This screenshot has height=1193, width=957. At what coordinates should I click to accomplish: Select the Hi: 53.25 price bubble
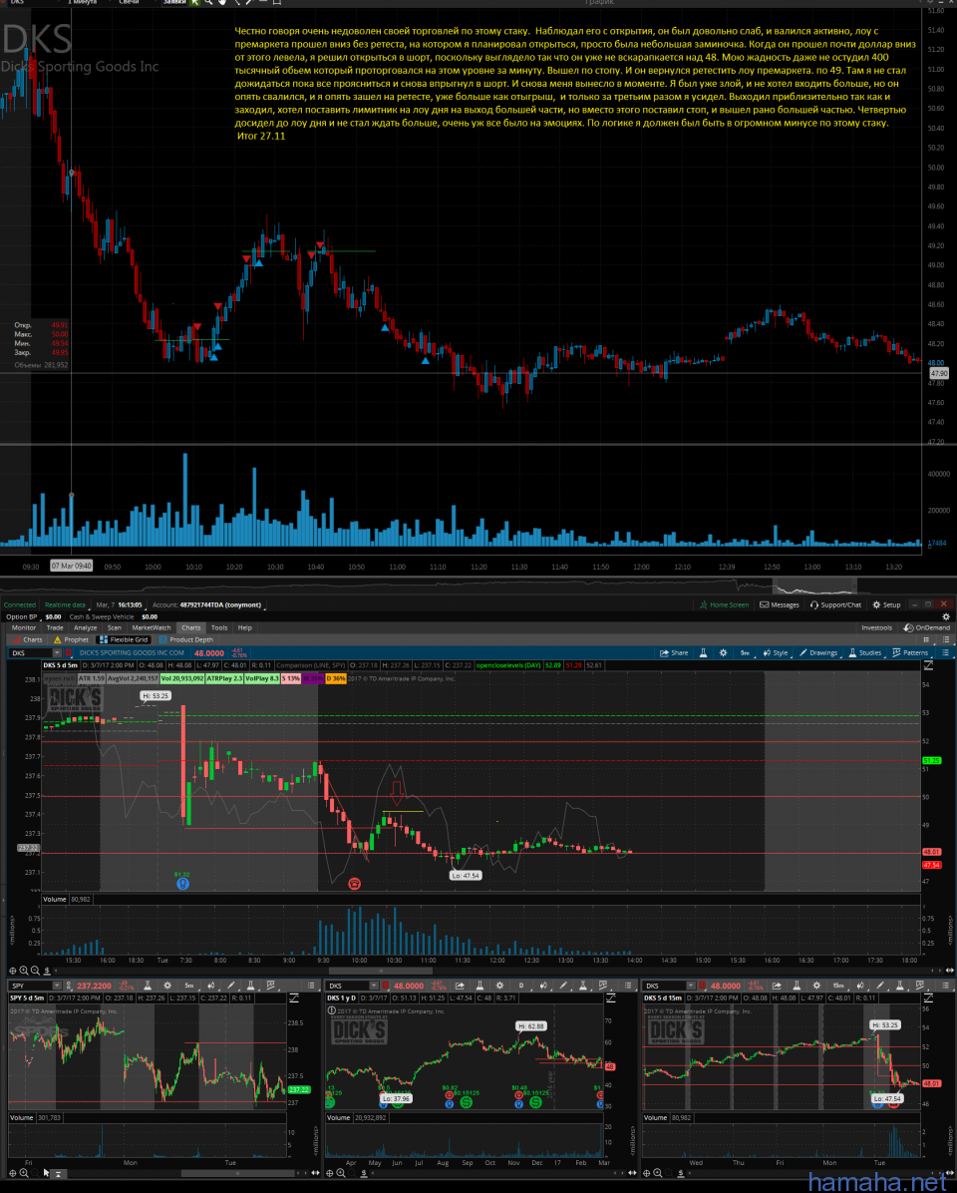[156, 695]
